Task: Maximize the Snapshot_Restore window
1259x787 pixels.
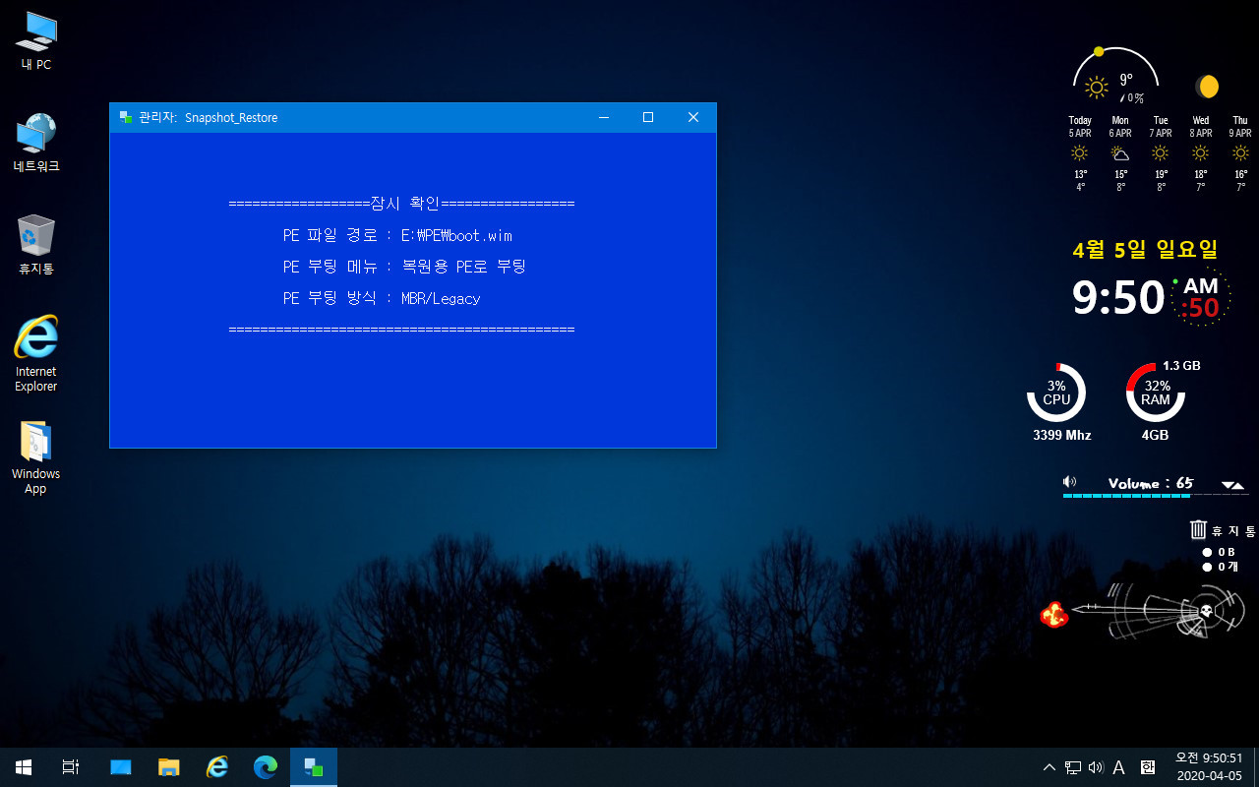Action: click(648, 117)
